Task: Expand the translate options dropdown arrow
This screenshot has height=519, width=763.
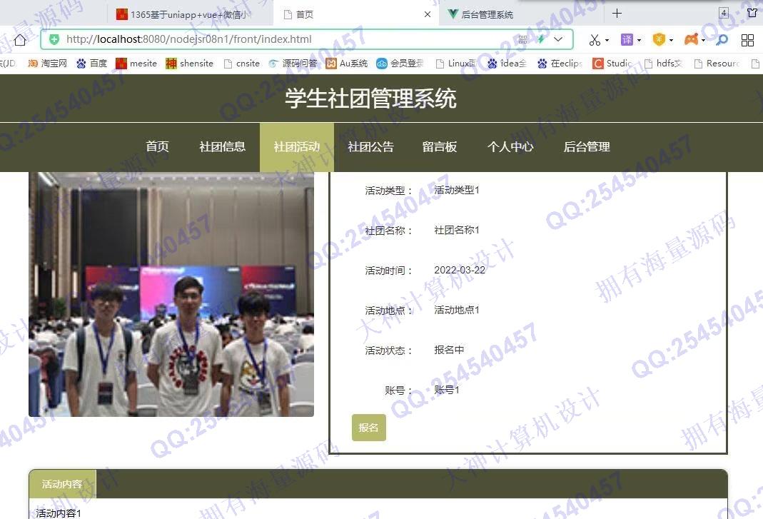Action: coord(639,40)
